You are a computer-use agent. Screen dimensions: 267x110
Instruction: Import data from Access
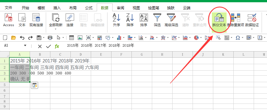pos(8,20)
